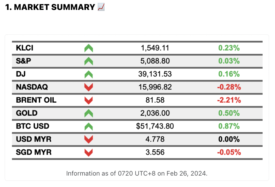The width and height of the screenshot is (275, 187).
Task: Click the red down arrow beside BRENT OIL
Action: [x=89, y=100]
